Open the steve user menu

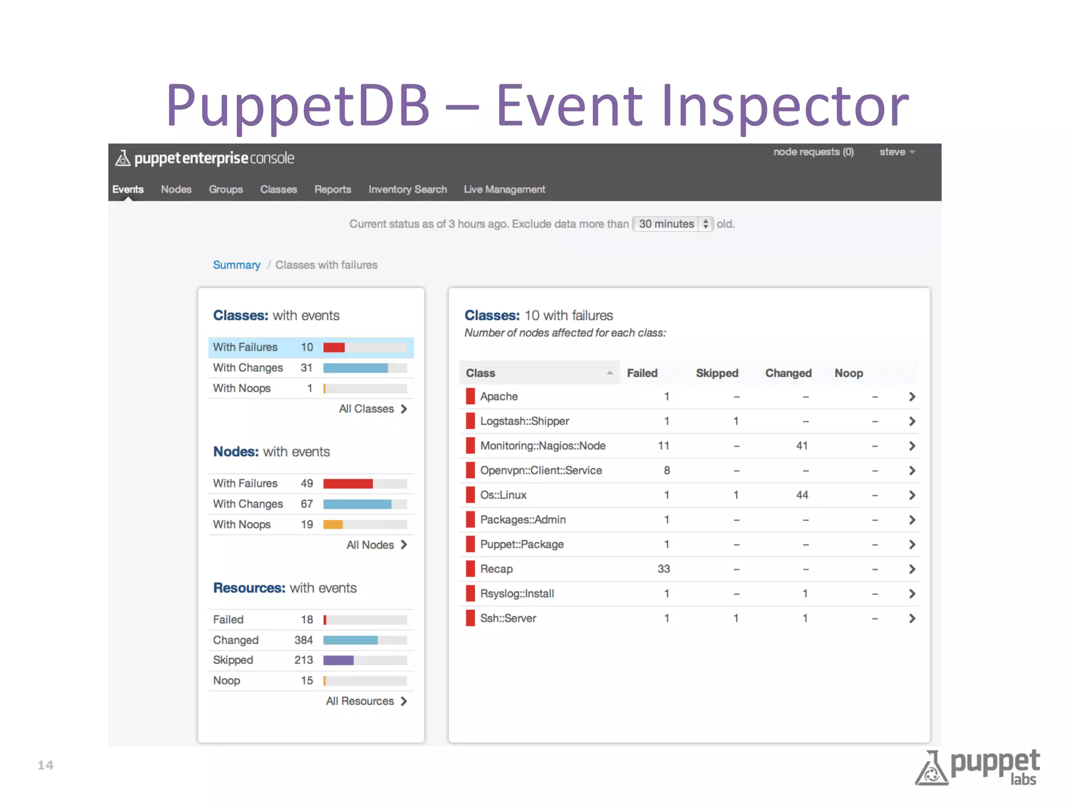click(x=897, y=152)
